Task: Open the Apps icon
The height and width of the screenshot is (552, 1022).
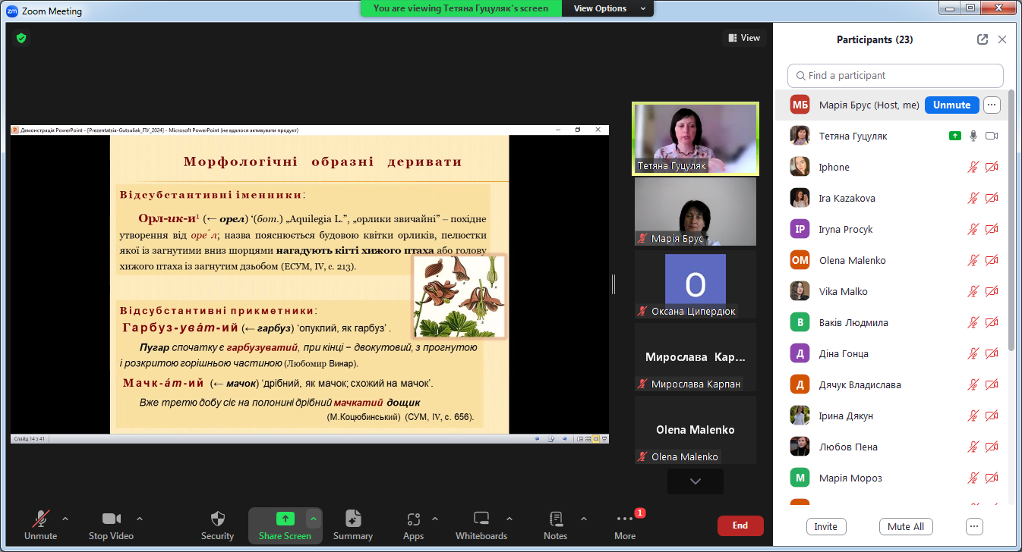Action: click(x=413, y=519)
